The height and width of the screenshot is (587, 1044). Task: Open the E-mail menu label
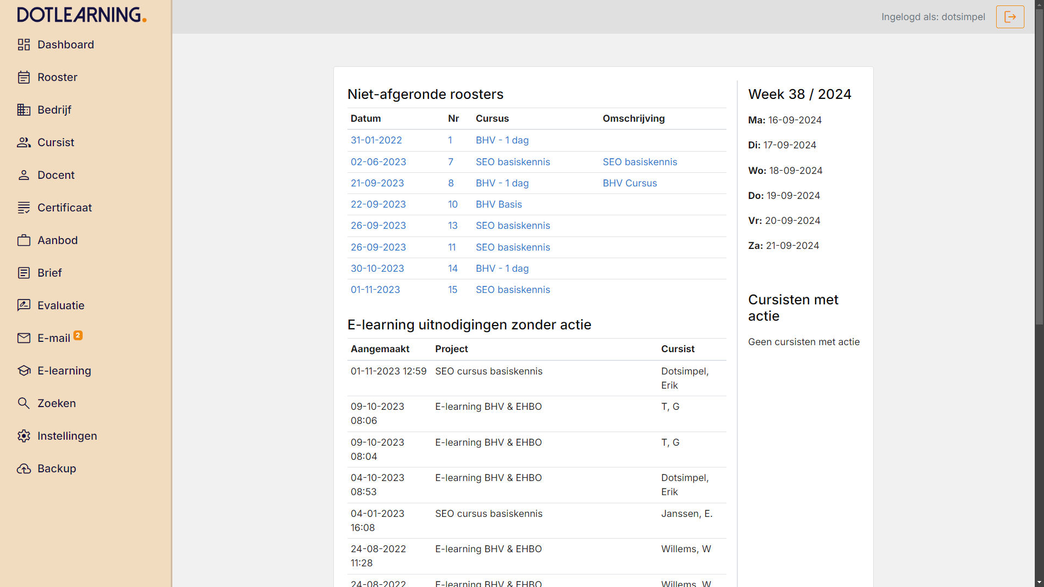coord(54,338)
